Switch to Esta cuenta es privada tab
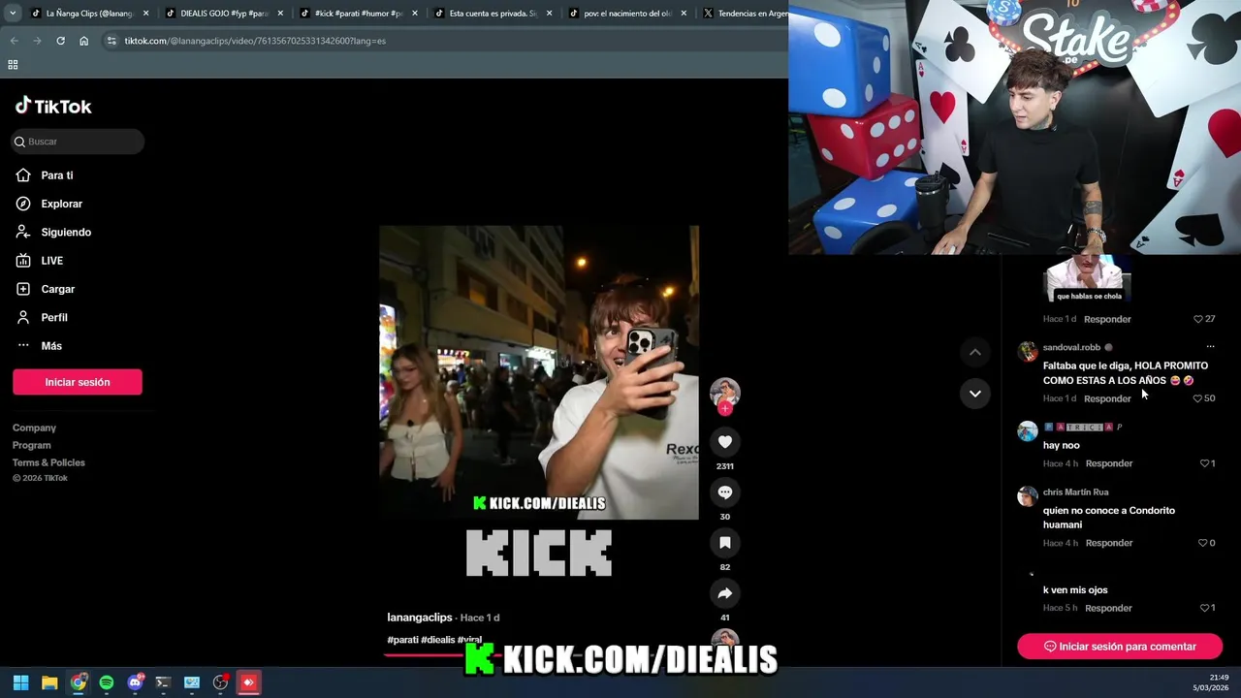The height and width of the screenshot is (698, 1241). [x=492, y=14]
